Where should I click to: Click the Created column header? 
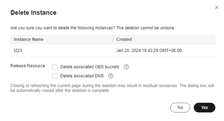(124, 39)
